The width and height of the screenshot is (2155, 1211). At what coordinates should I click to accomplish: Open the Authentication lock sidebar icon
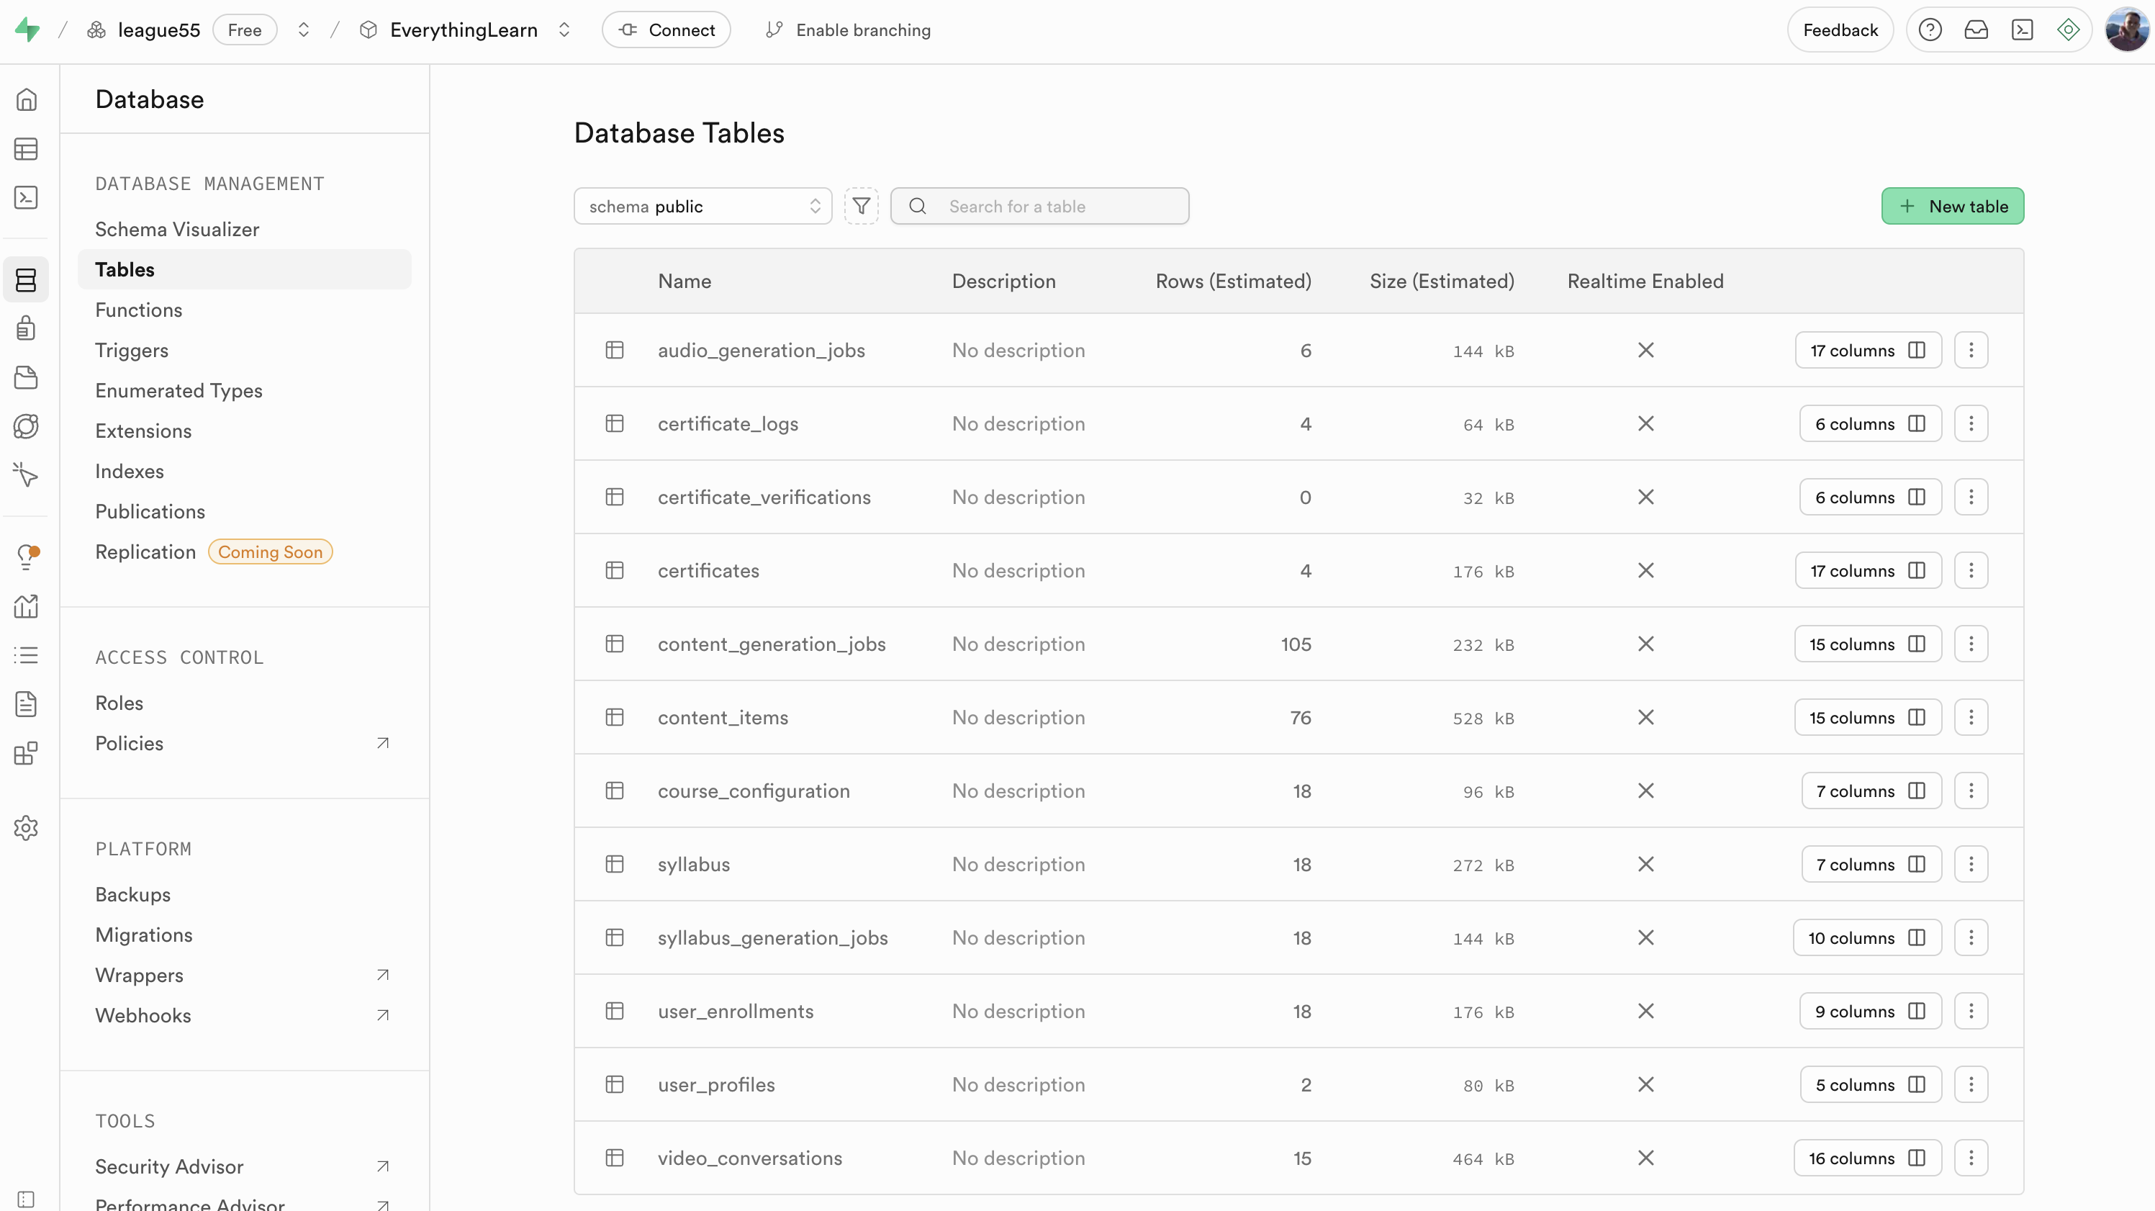click(26, 328)
